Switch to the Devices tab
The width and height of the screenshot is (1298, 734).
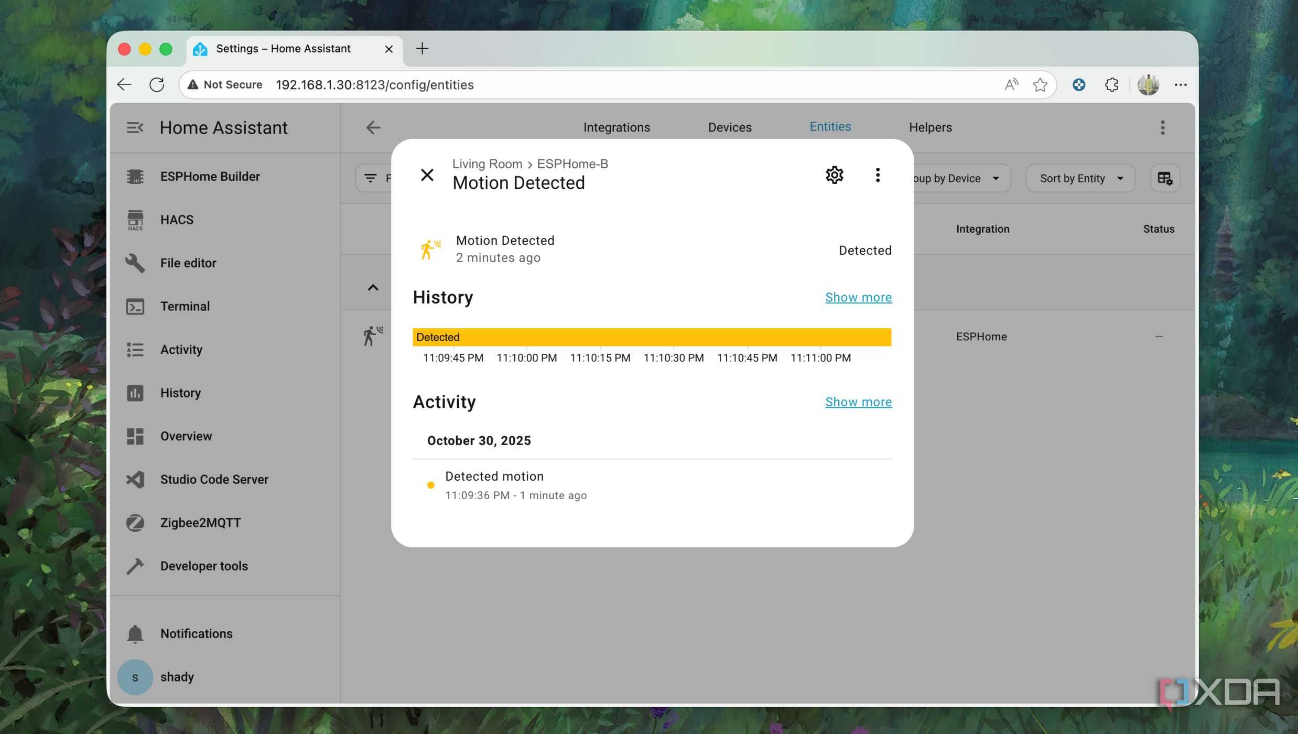point(730,127)
